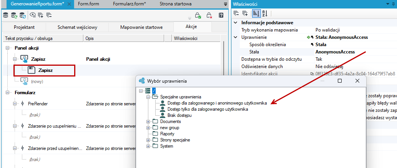Maximize the Wybór uprawnienia dialog
This screenshot has width=397, height=168.
pyautogui.click(x=340, y=81)
